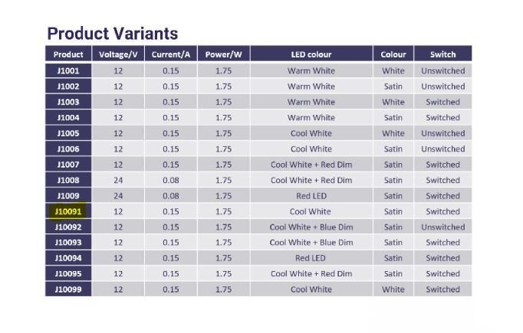Click the Voltage/V column header
The image size is (523, 333).
click(x=118, y=54)
